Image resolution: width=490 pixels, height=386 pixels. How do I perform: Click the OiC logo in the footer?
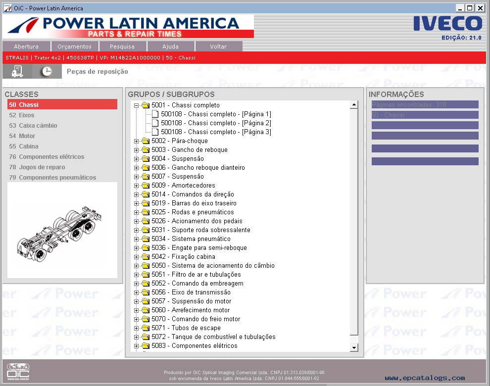pyautogui.click(x=18, y=372)
